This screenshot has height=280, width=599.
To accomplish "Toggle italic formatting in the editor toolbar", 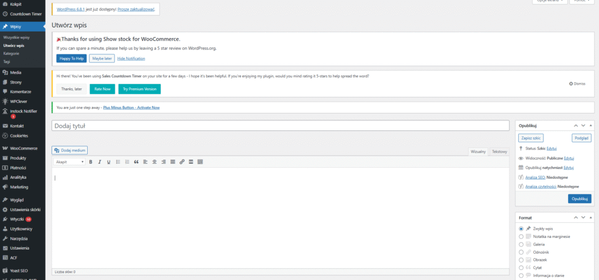I will [x=99, y=162].
